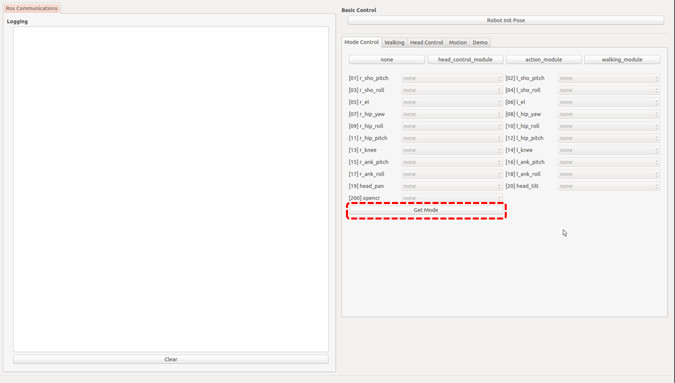Click the '[05] r_el' joint label
This screenshot has width=675, height=383.
point(359,103)
